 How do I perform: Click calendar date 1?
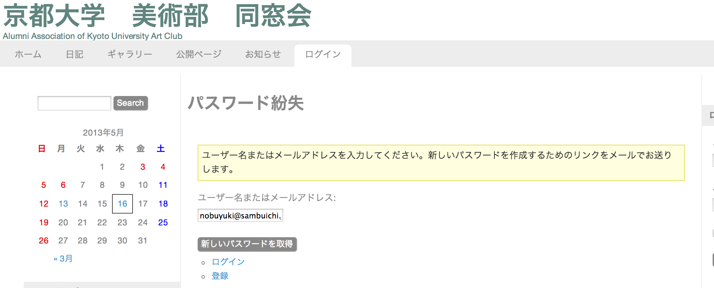point(102,167)
